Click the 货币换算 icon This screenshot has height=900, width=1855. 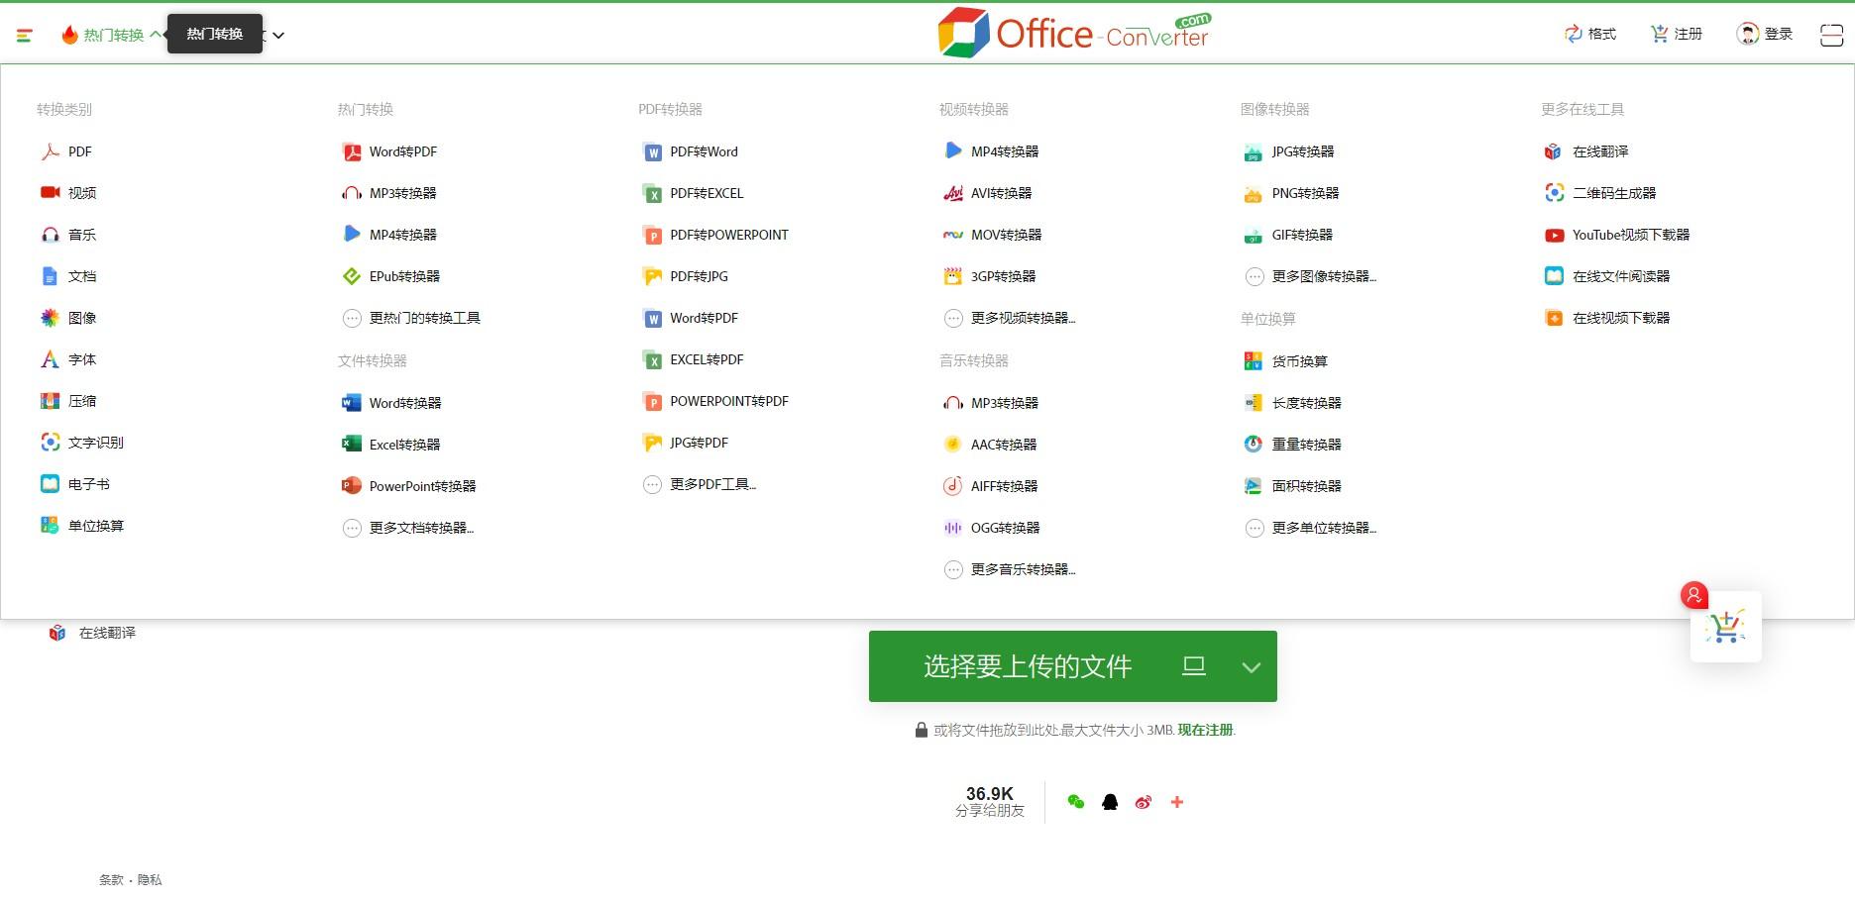(x=1254, y=361)
